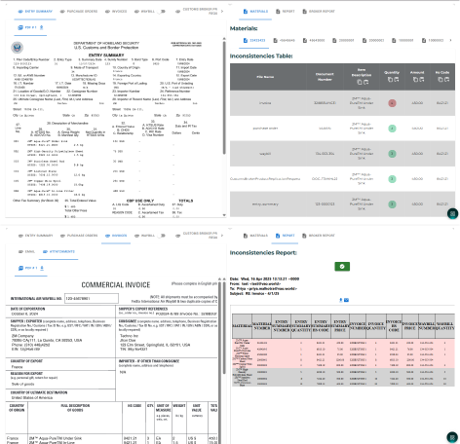Click green quantity badge in purchase order row

click(392, 129)
